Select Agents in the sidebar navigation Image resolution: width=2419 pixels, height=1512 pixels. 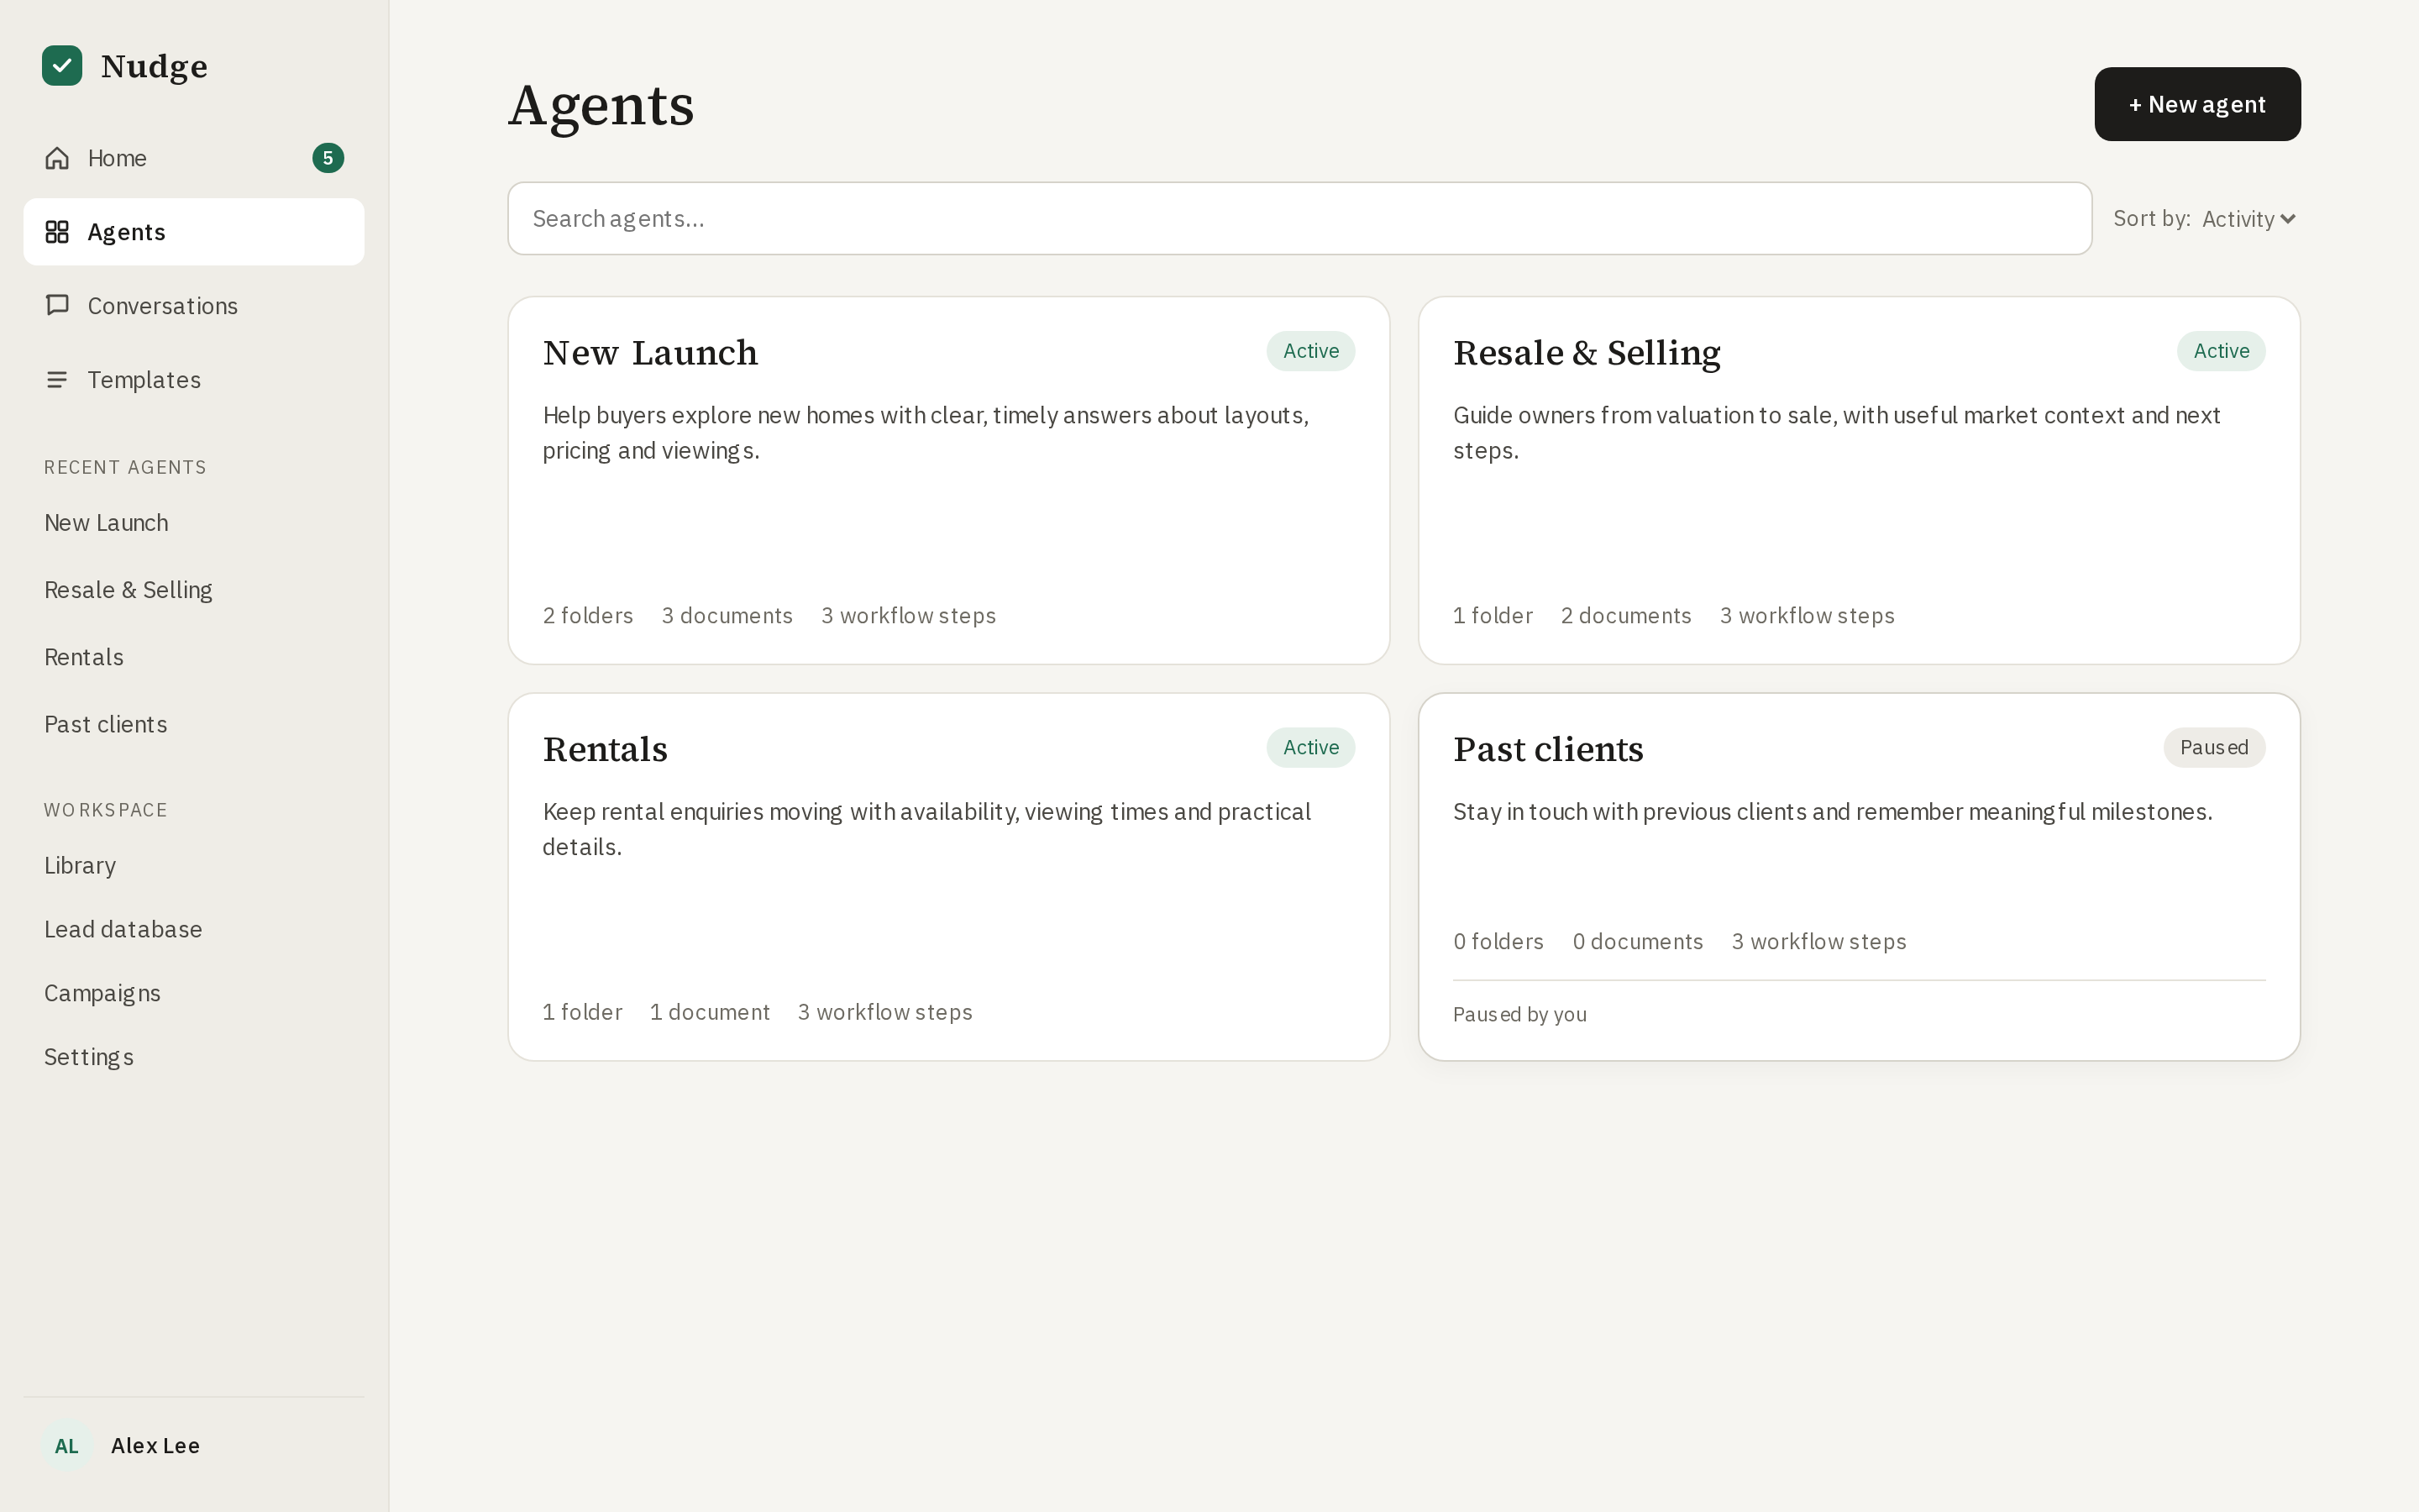194,232
